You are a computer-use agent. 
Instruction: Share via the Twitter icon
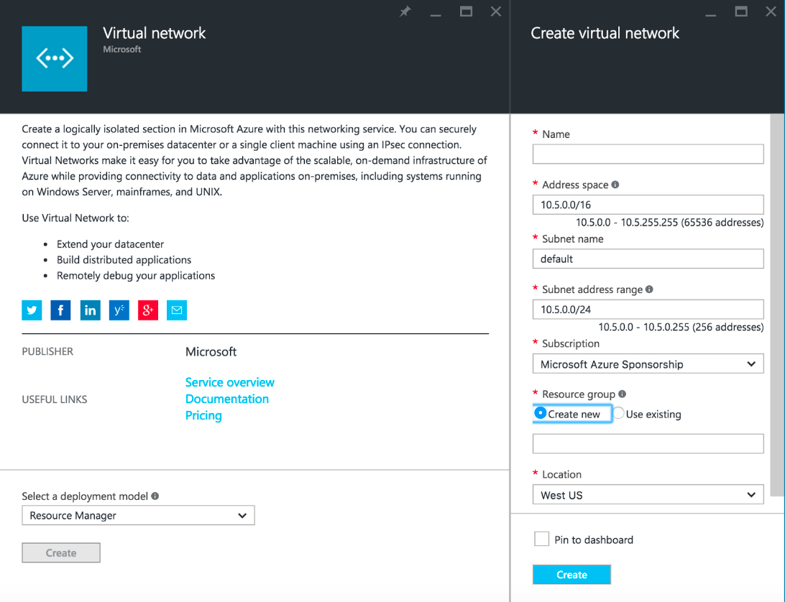[x=32, y=310]
